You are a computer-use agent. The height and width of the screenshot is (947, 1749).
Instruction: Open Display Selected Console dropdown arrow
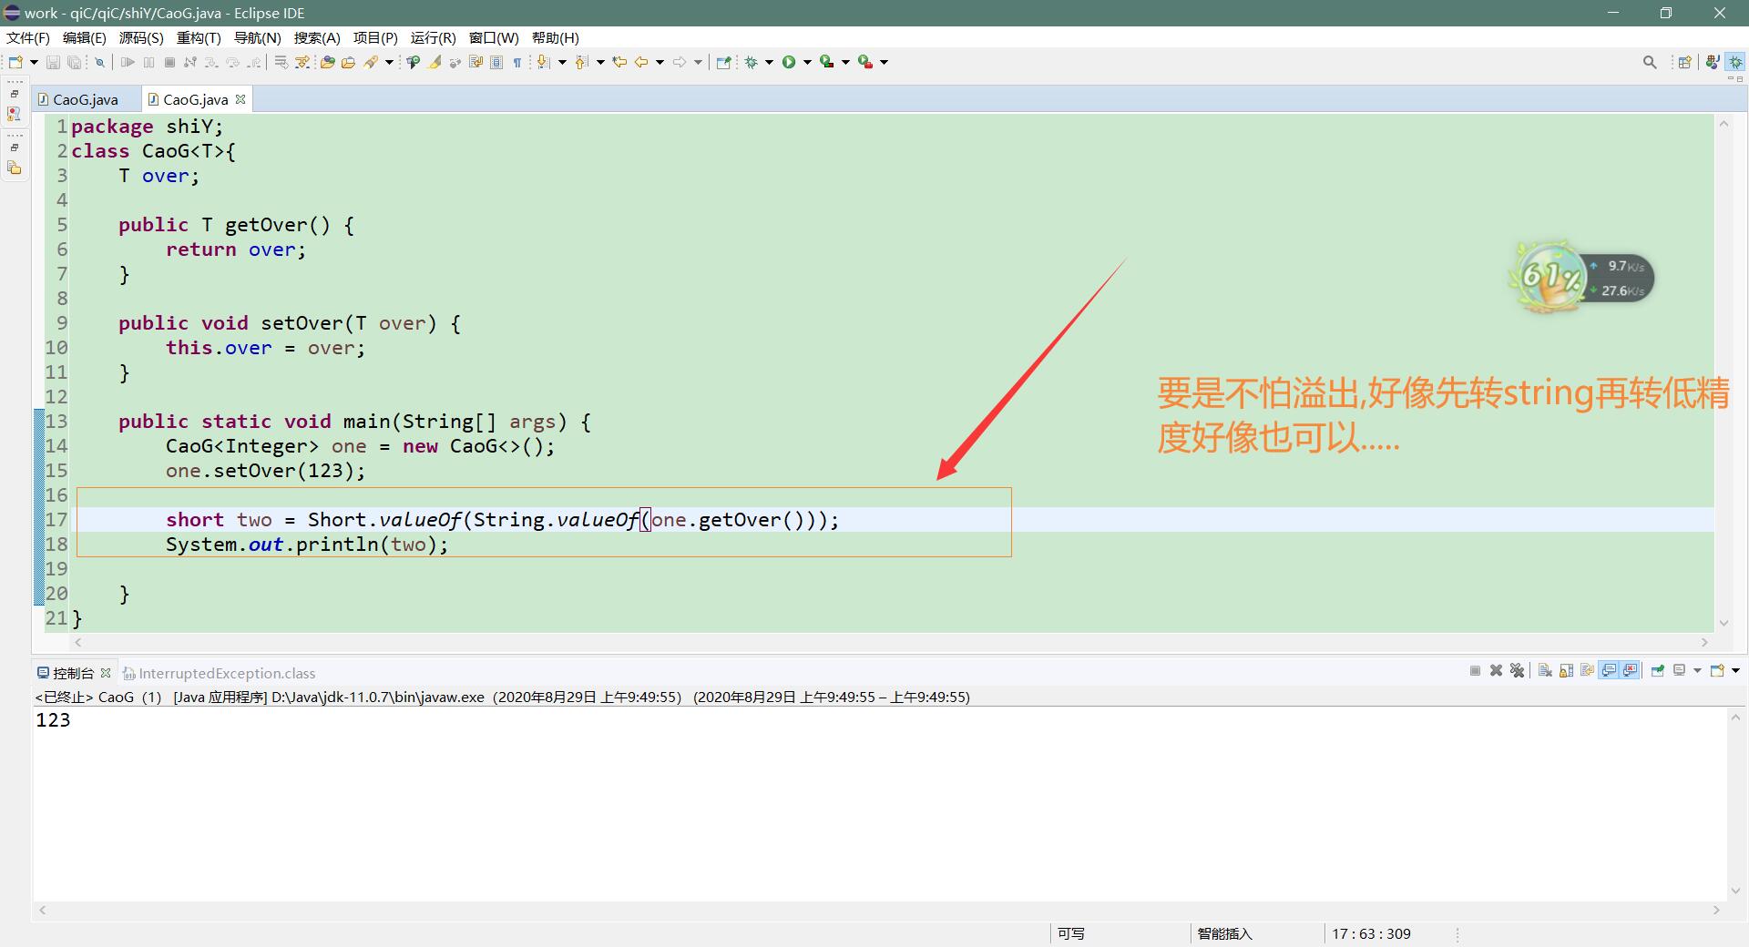(1697, 671)
